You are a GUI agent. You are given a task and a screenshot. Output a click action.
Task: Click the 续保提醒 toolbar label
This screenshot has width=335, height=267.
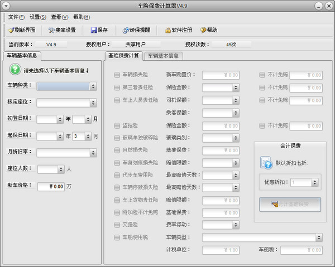click(x=140, y=30)
